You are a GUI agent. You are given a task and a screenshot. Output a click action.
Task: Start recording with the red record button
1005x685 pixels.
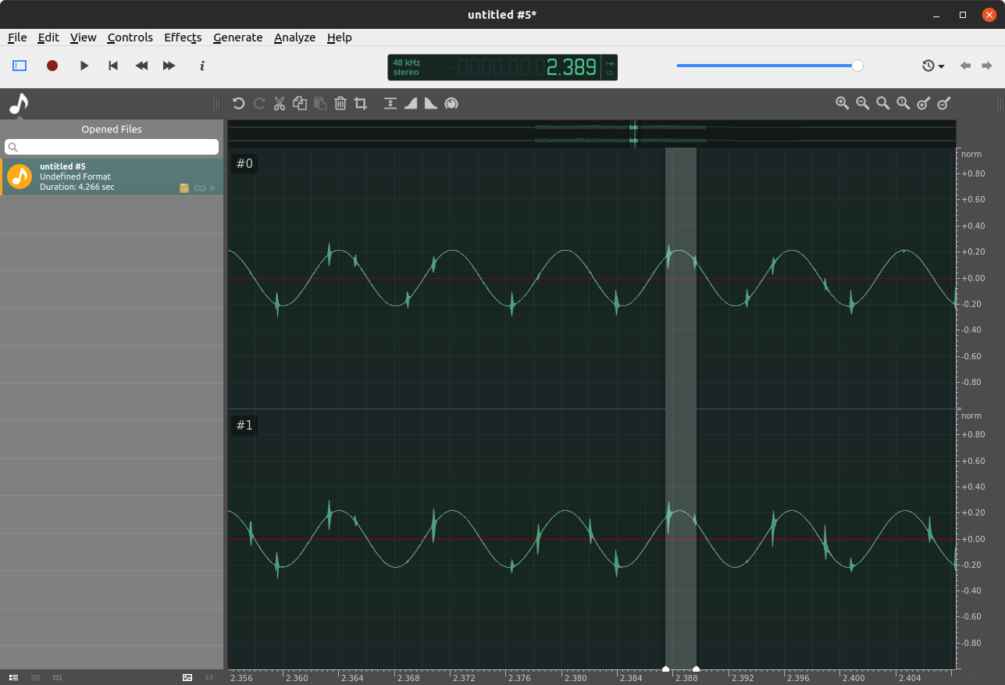pos(52,66)
